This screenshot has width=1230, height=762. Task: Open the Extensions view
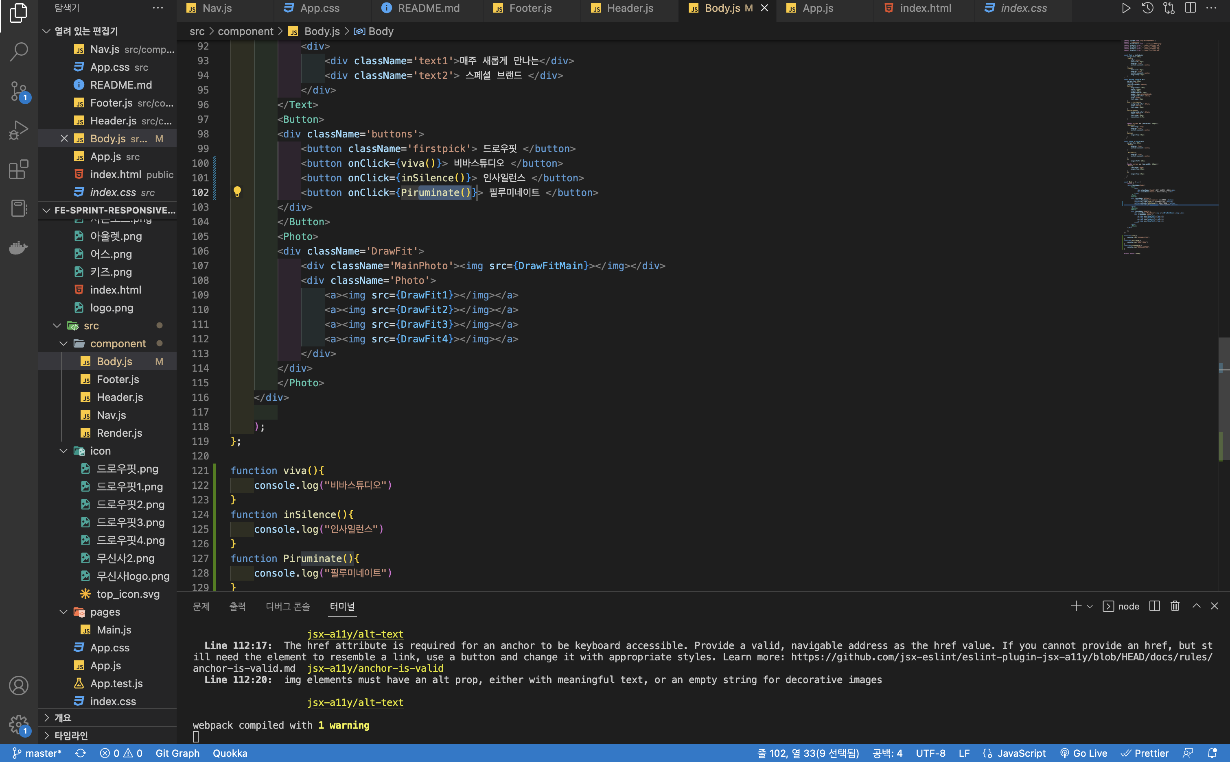[x=19, y=169]
